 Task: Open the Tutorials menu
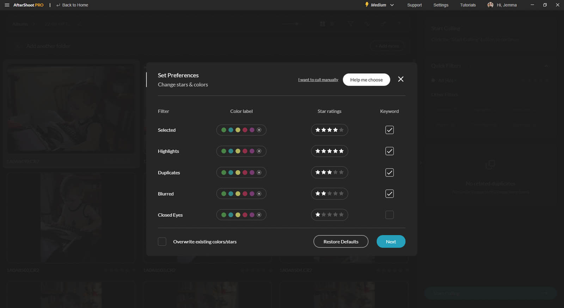(x=468, y=5)
